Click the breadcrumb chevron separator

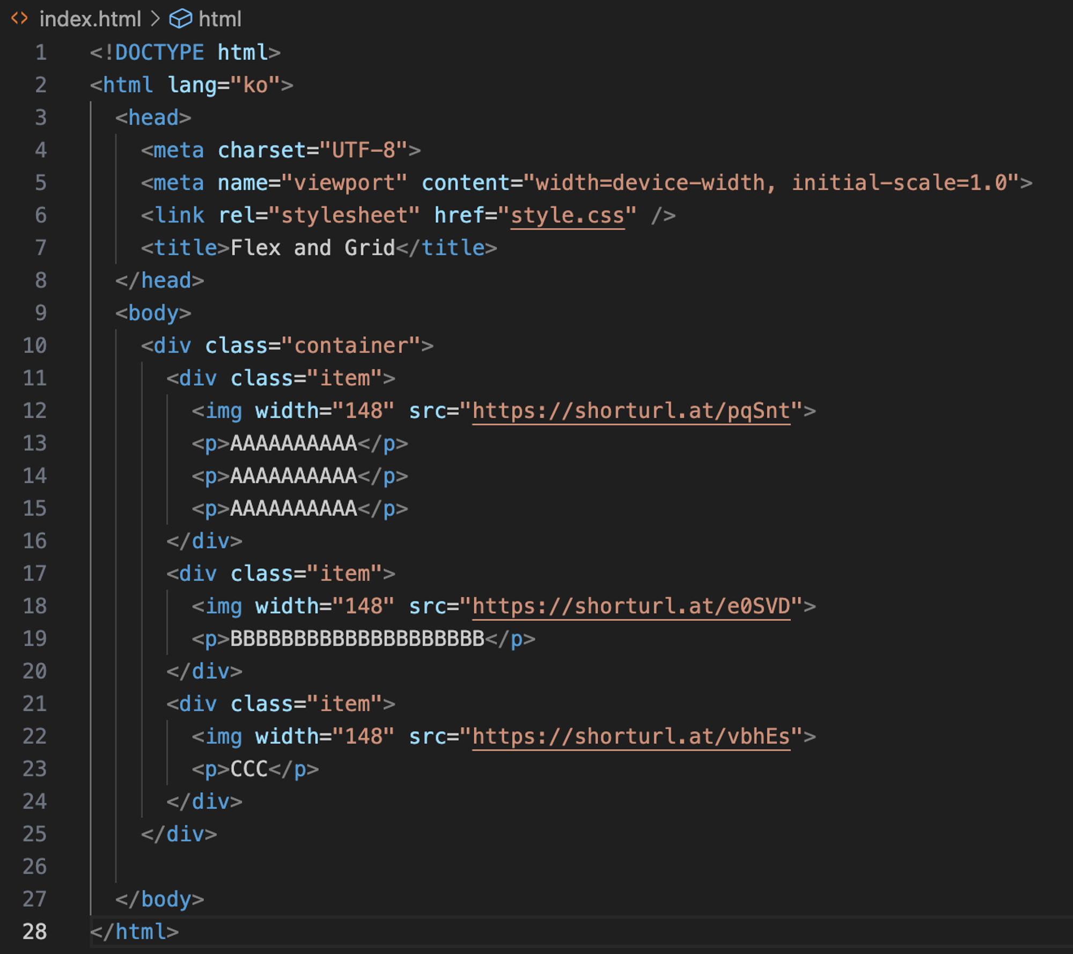[x=156, y=19]
